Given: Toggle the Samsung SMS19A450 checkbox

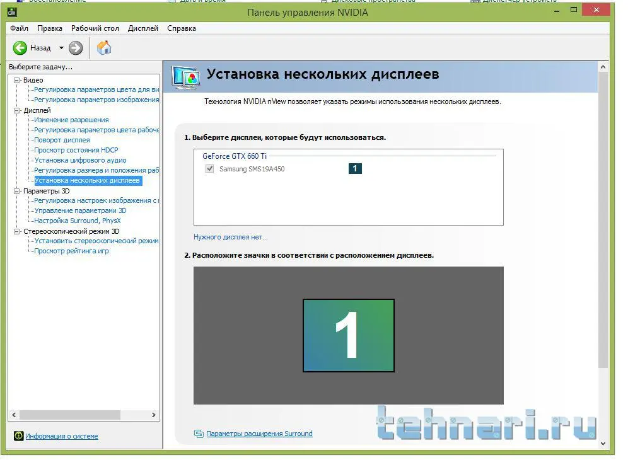Looking at the screenshot, I should click(209, 168).
